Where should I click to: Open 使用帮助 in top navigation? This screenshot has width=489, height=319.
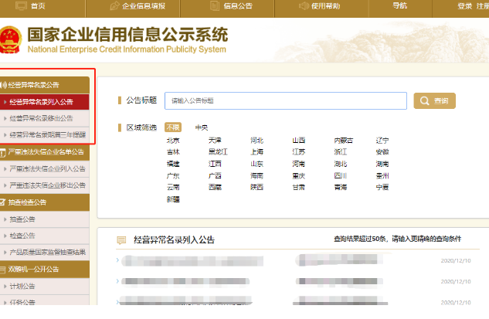click(325, 6)
